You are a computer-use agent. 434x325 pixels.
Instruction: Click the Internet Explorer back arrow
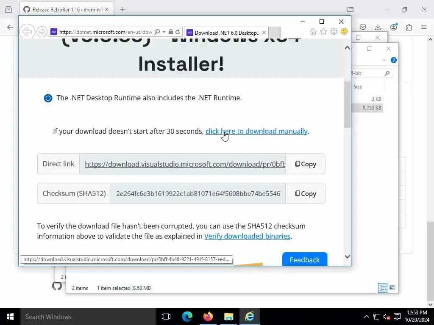(x=27, y=32)
